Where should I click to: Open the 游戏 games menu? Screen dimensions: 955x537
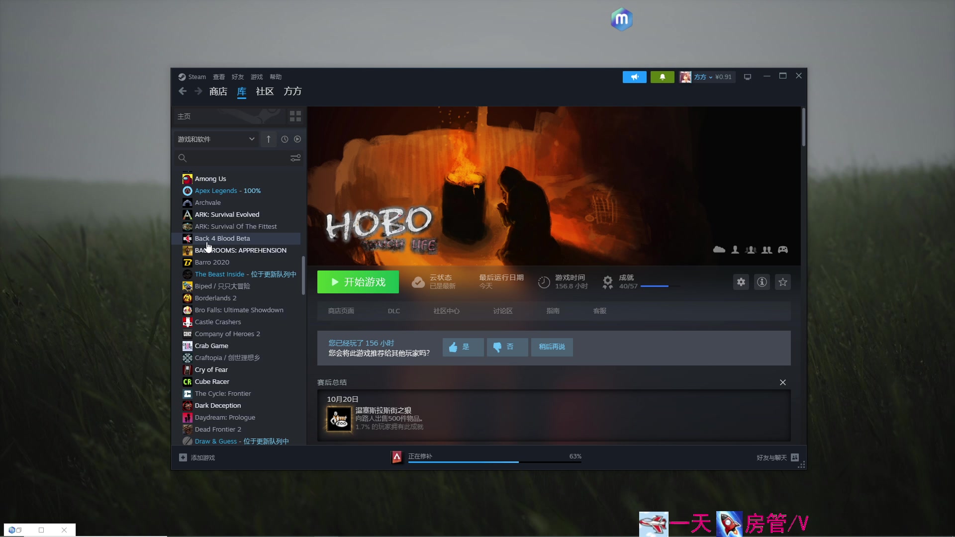(257, 77)
